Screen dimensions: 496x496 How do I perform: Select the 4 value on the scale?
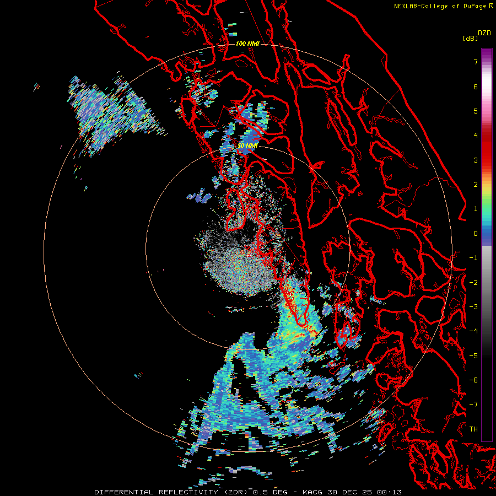(x=476, y=136)
